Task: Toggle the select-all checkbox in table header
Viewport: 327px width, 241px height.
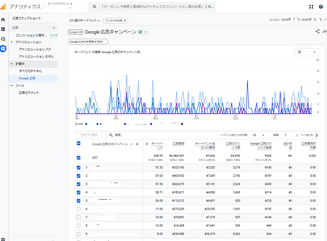Action: (78, 144)
